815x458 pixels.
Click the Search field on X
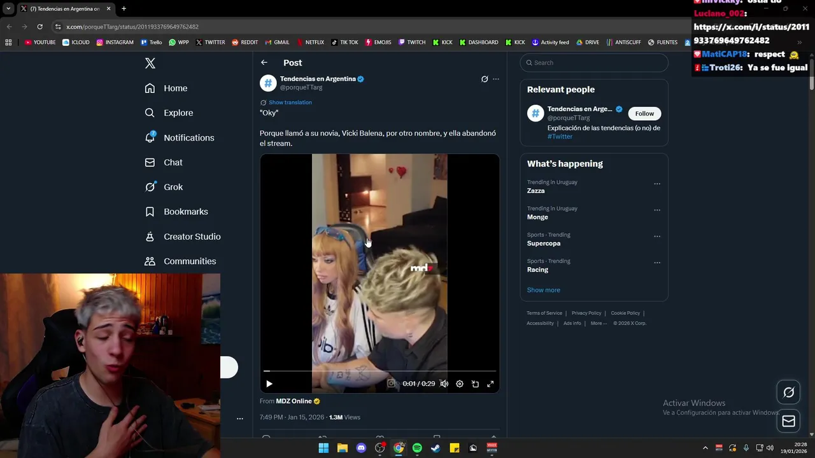point(594,62)
